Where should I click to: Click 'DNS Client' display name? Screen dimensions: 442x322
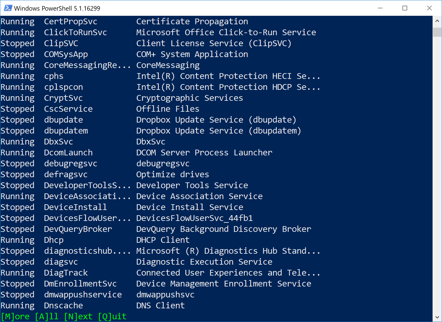[161, 306]
